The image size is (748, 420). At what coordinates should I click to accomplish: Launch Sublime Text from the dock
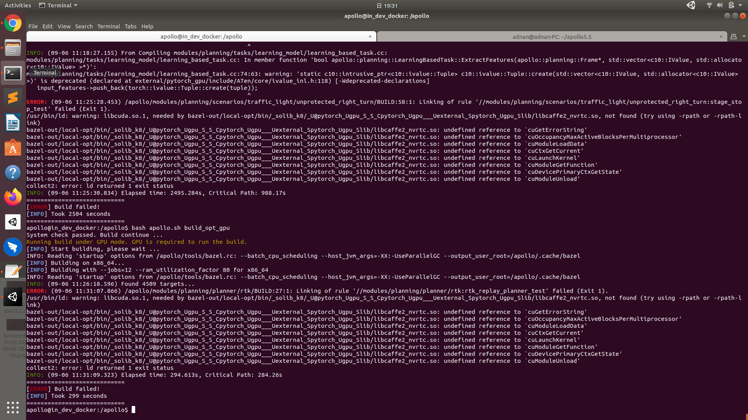[13, 98]
